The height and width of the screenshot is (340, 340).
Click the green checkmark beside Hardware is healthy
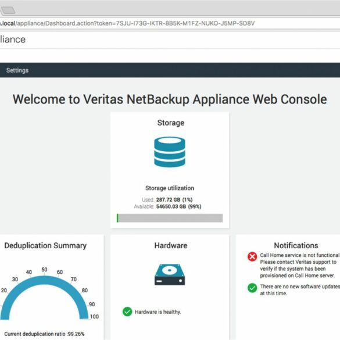point(127,312)
